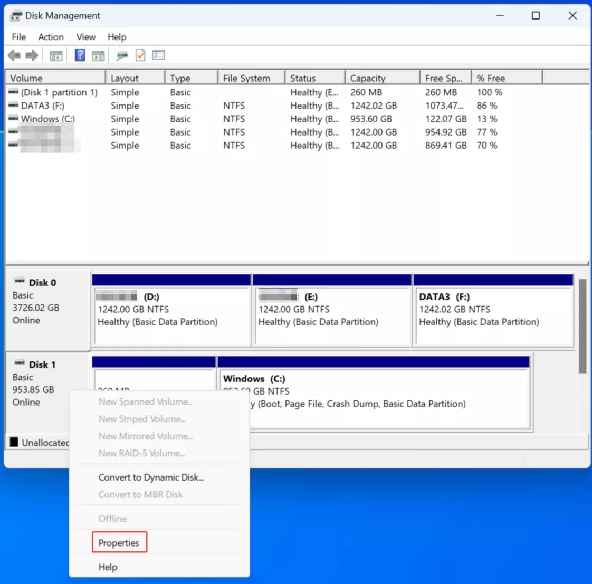Click the checkmark document toolbar icon
The height and width of the screenshot is (584, 592).
tap(140, 55)
